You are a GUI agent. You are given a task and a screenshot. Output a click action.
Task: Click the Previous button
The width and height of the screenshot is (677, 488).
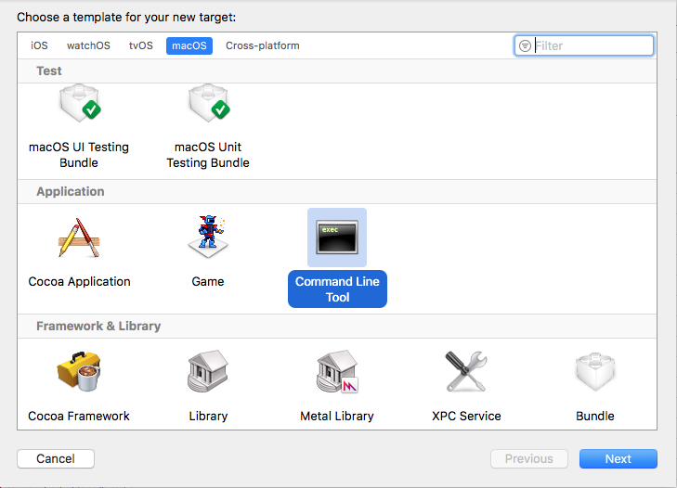pyautogui.click(x=528, y=458)
